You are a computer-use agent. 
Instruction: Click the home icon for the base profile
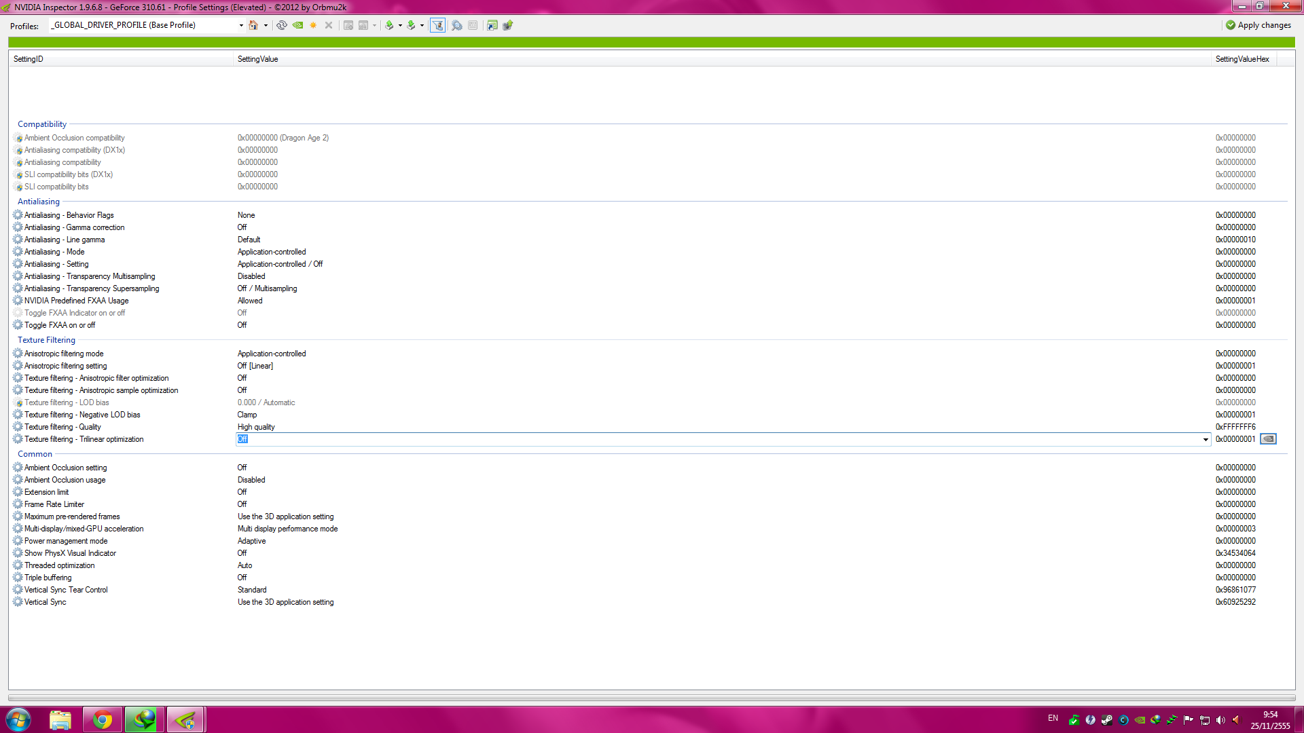coord(253,26)
